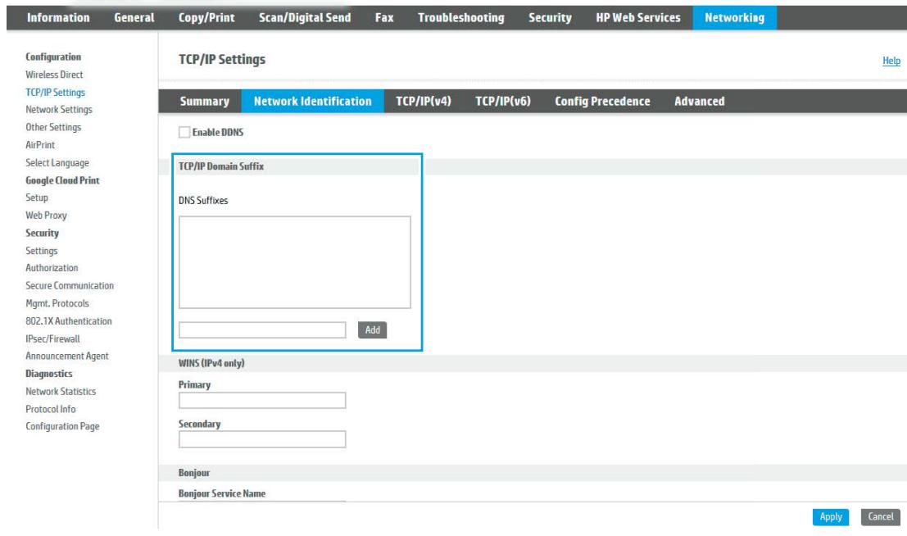Open Other Settings in sidebar

point(53,127)
